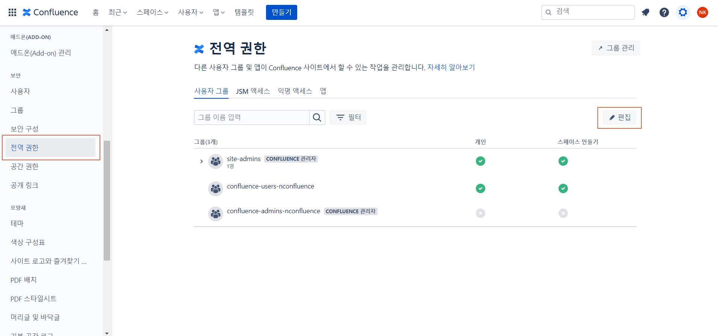Click the 스페이스 만들기 column header

(578, 142)
